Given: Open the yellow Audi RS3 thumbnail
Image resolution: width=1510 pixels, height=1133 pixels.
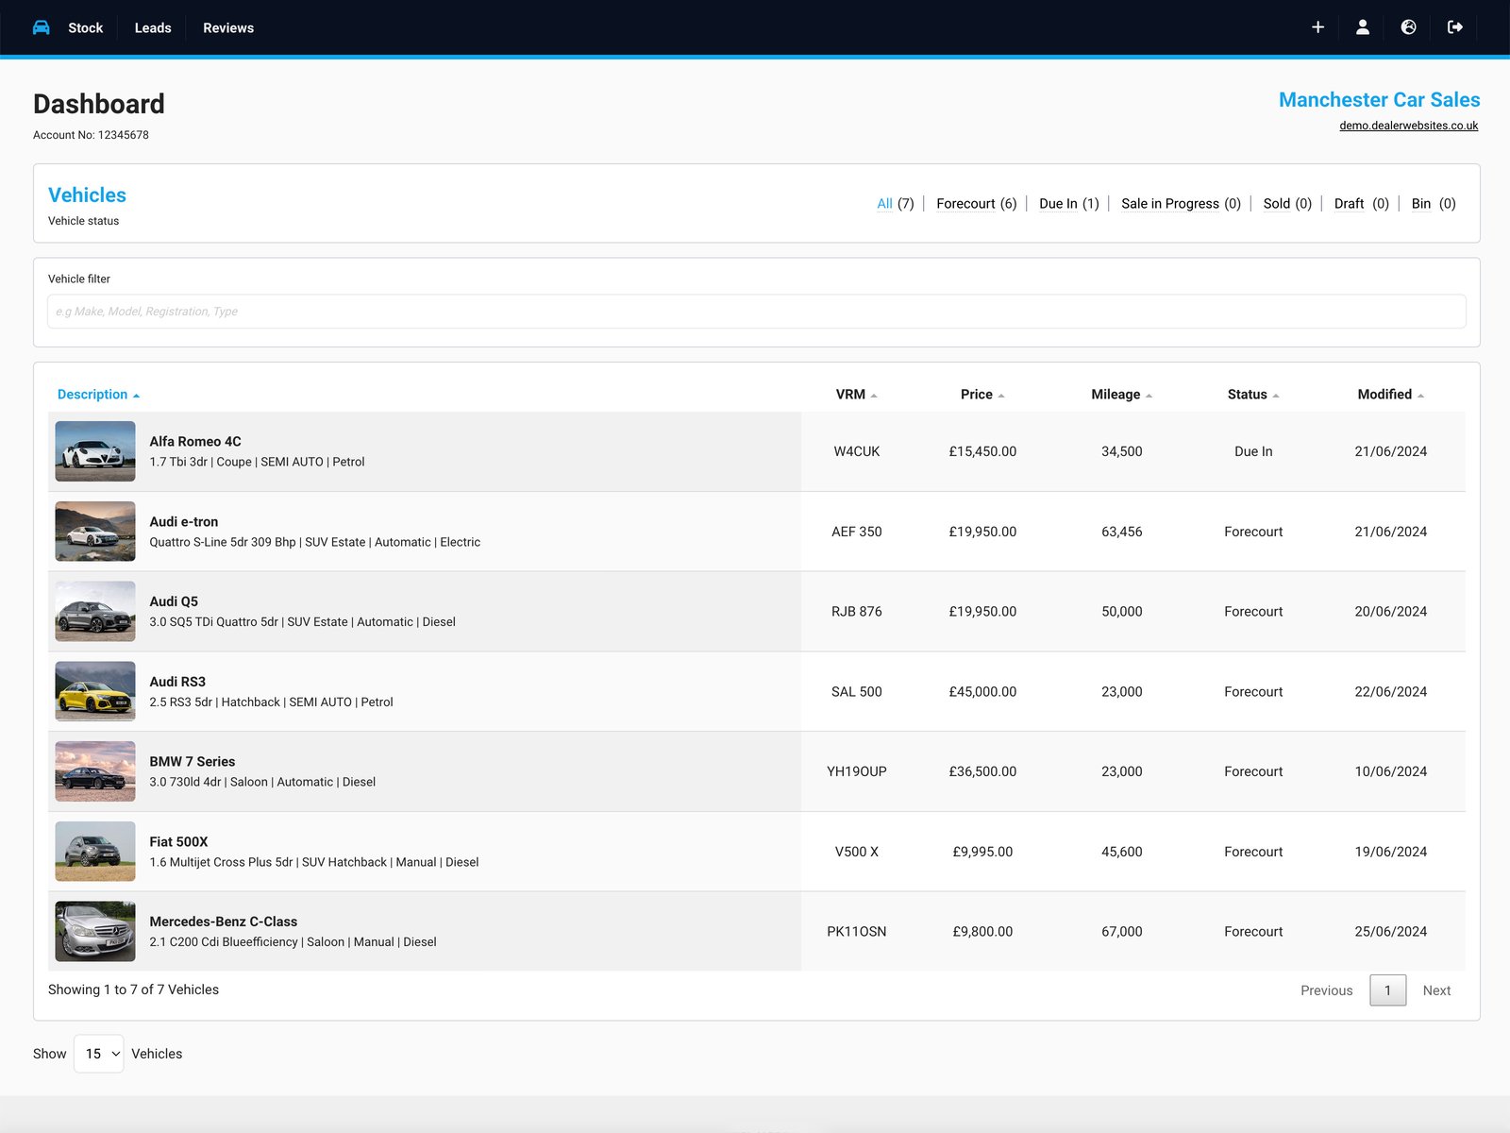Looking at the screenshot, I should click(x=95, y=691).
